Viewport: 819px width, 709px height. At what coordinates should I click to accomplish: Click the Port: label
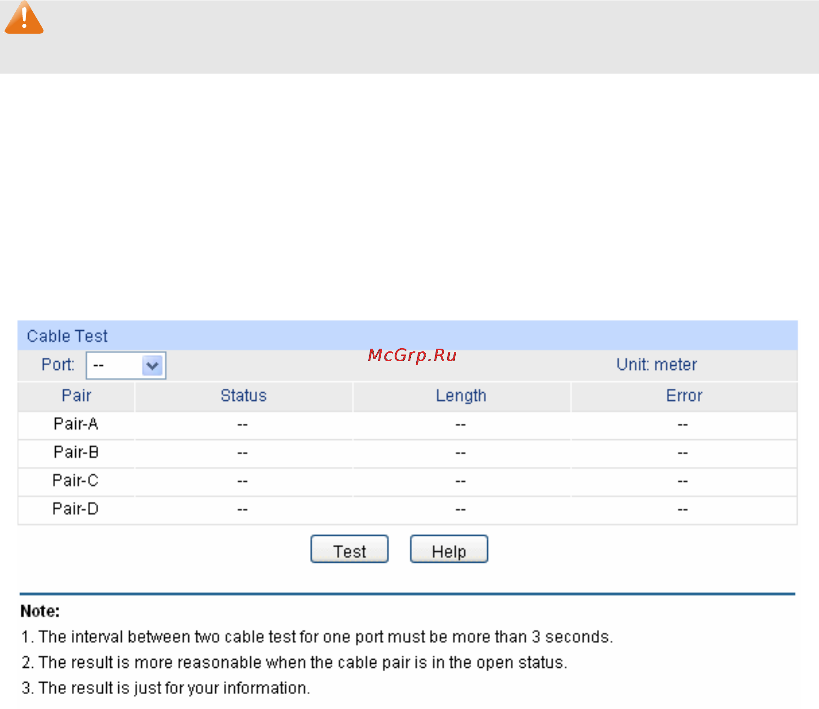(58, 364)
